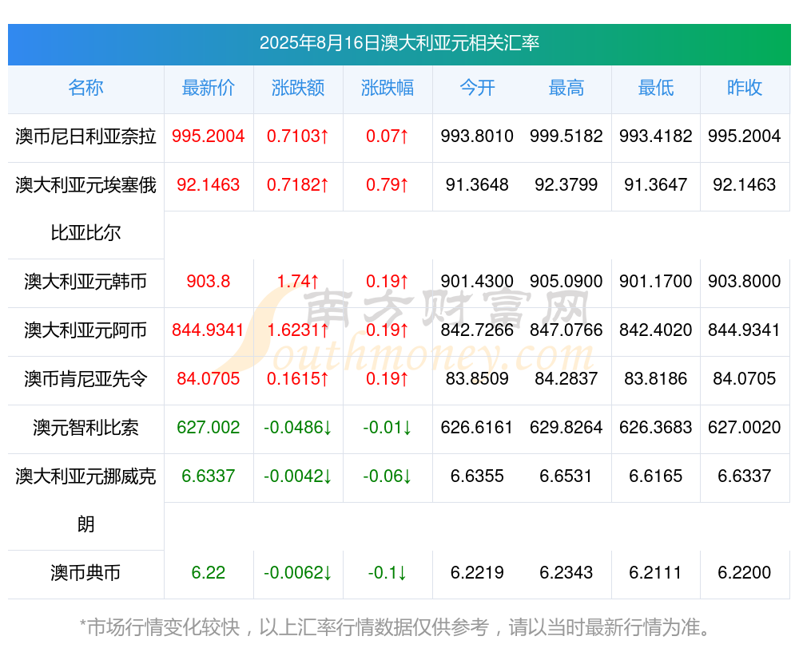Click the low value 842.4020
This screenshot has width=799, height=652.
[x=656, y=330]
